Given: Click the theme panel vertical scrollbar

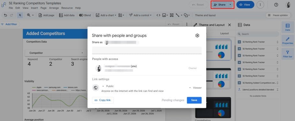Looking at the screenshot, I should (235, 53).
